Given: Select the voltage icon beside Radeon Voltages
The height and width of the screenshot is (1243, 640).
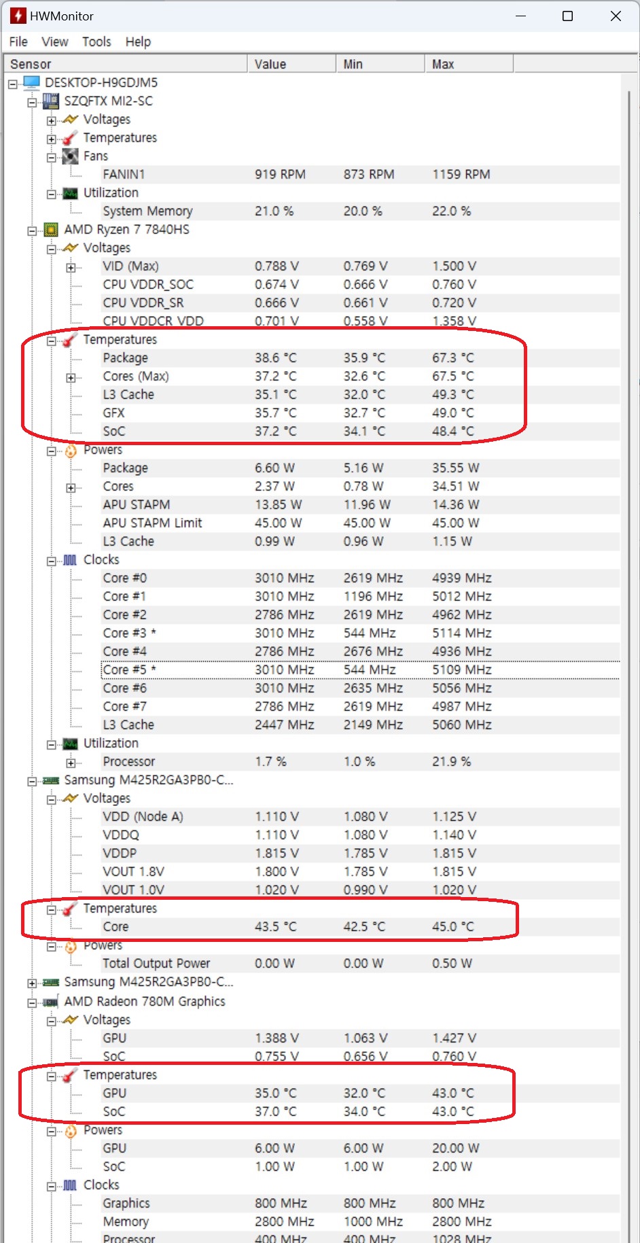Looking at the screenshot, I should [x=70, y=1019].
